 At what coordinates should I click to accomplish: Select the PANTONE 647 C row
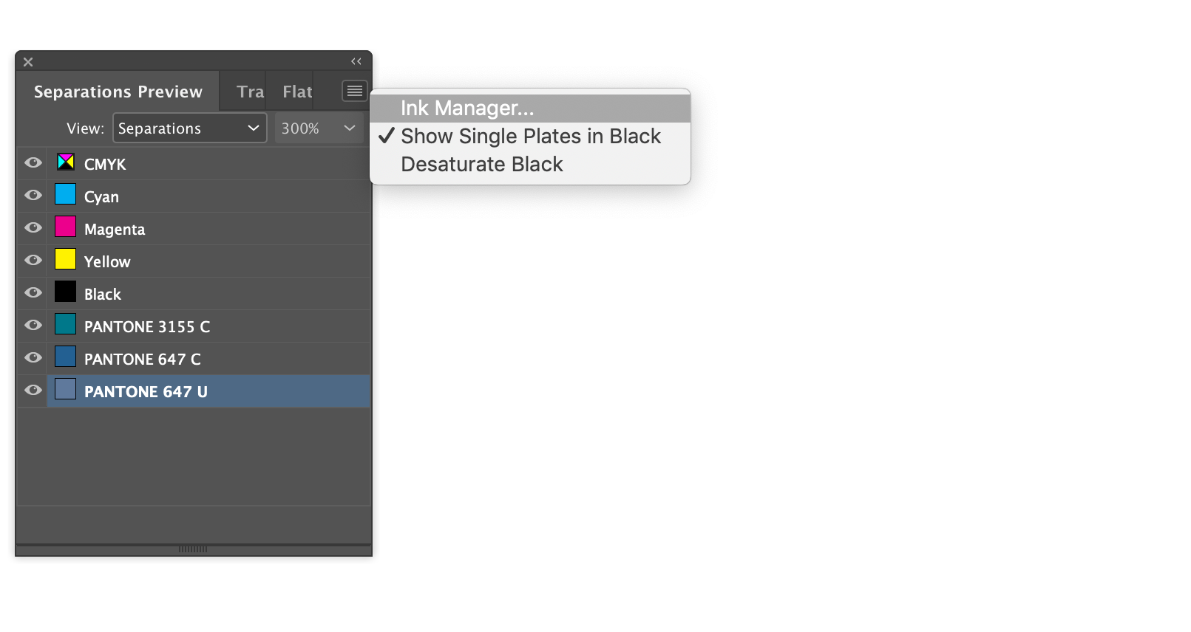(208, 359)
